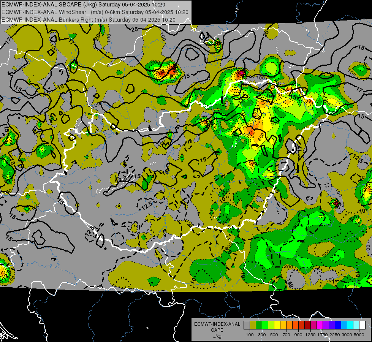Image resolution: width=372 pixels, height=342 pixels.
Task: Click the legend value 1250
Action: (310, 335)
